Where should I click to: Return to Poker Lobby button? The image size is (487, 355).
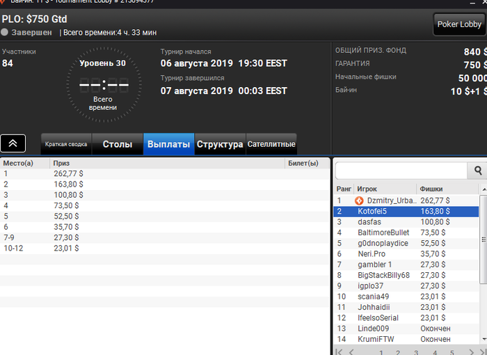pos(459,24)
